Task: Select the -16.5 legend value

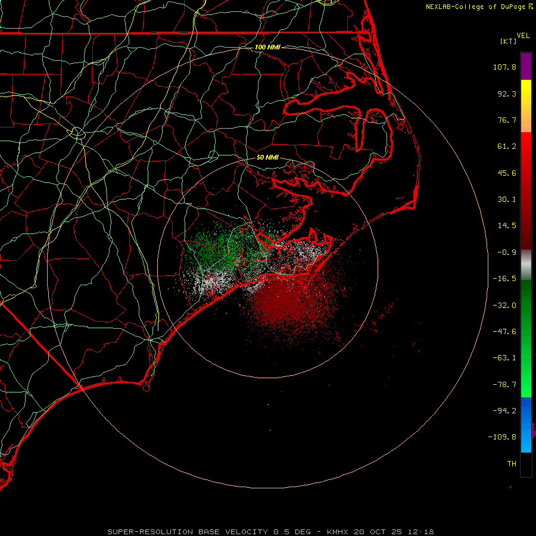Action: click(504, 279)
